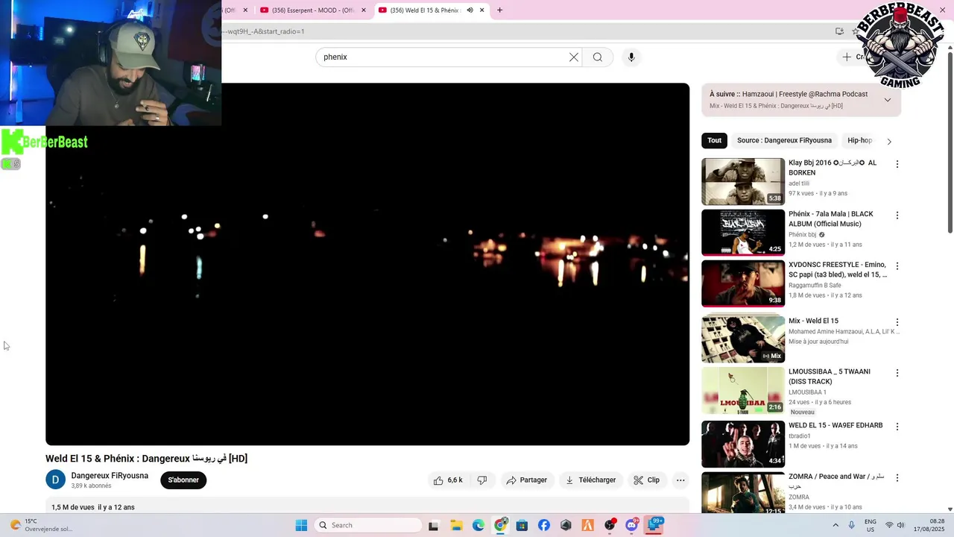Open options for ZOMRA Peace and War

coord(897,478)
